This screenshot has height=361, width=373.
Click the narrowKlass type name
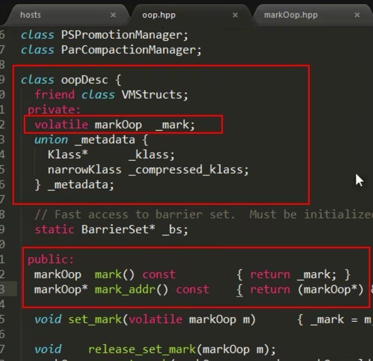click(x=84, y=170)
